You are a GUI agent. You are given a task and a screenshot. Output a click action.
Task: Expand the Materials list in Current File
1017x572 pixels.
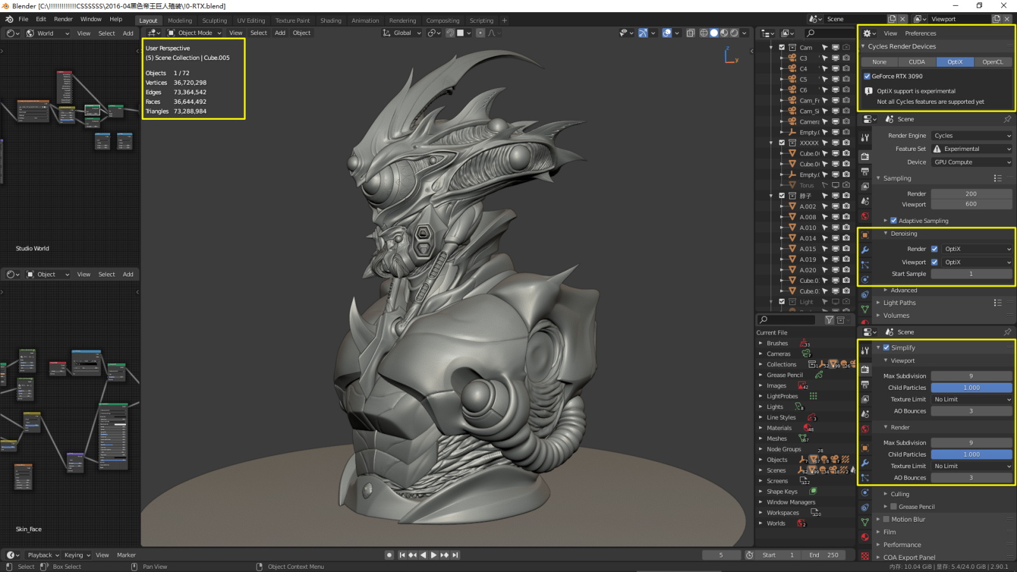pyautogui.click(x=760, y=428)
